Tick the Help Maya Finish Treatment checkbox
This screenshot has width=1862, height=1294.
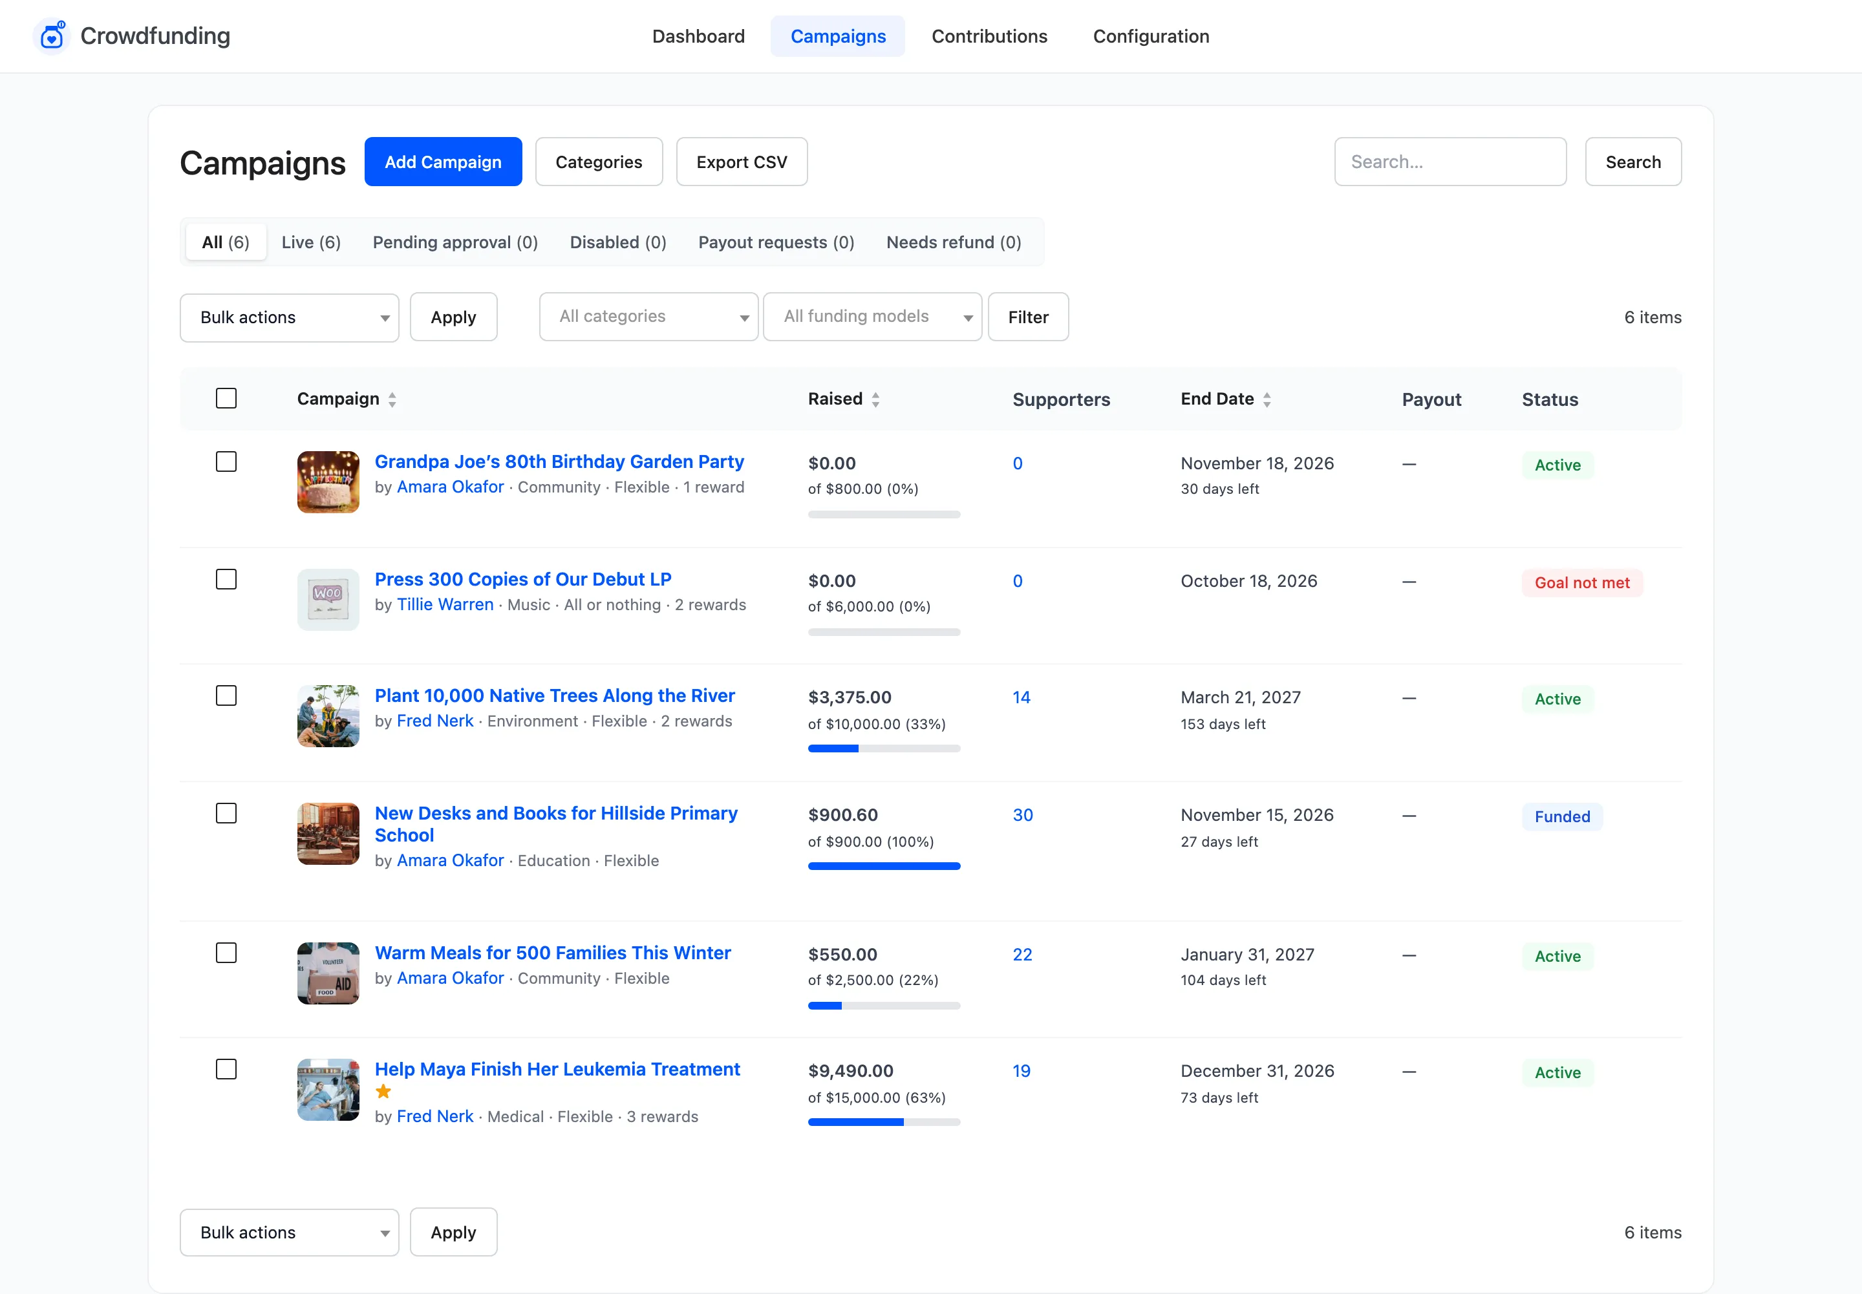pyautogui.click(x=226, y=1070)
